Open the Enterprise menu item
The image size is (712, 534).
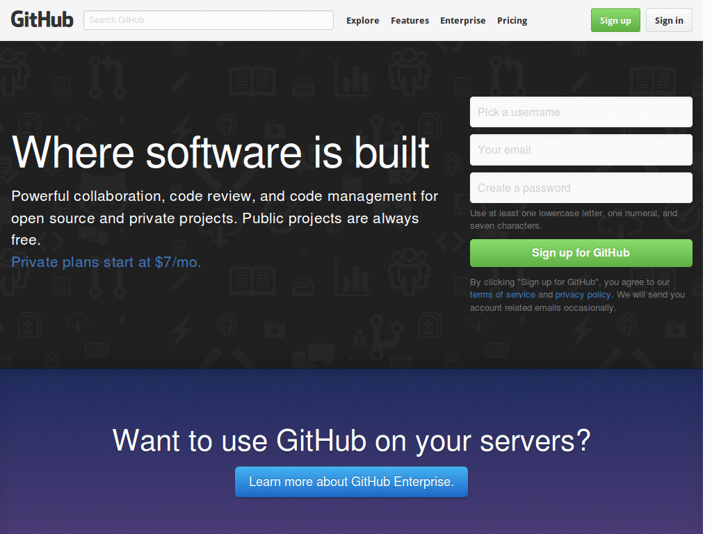[462, 20]
